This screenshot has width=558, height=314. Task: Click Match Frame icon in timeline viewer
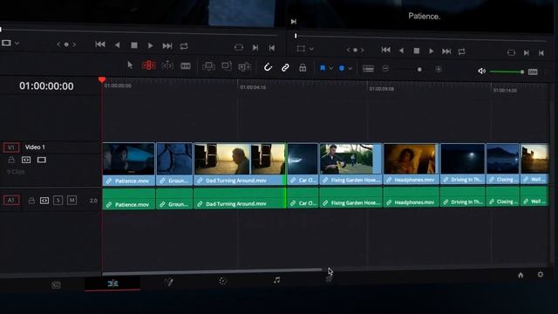point(511,52)
